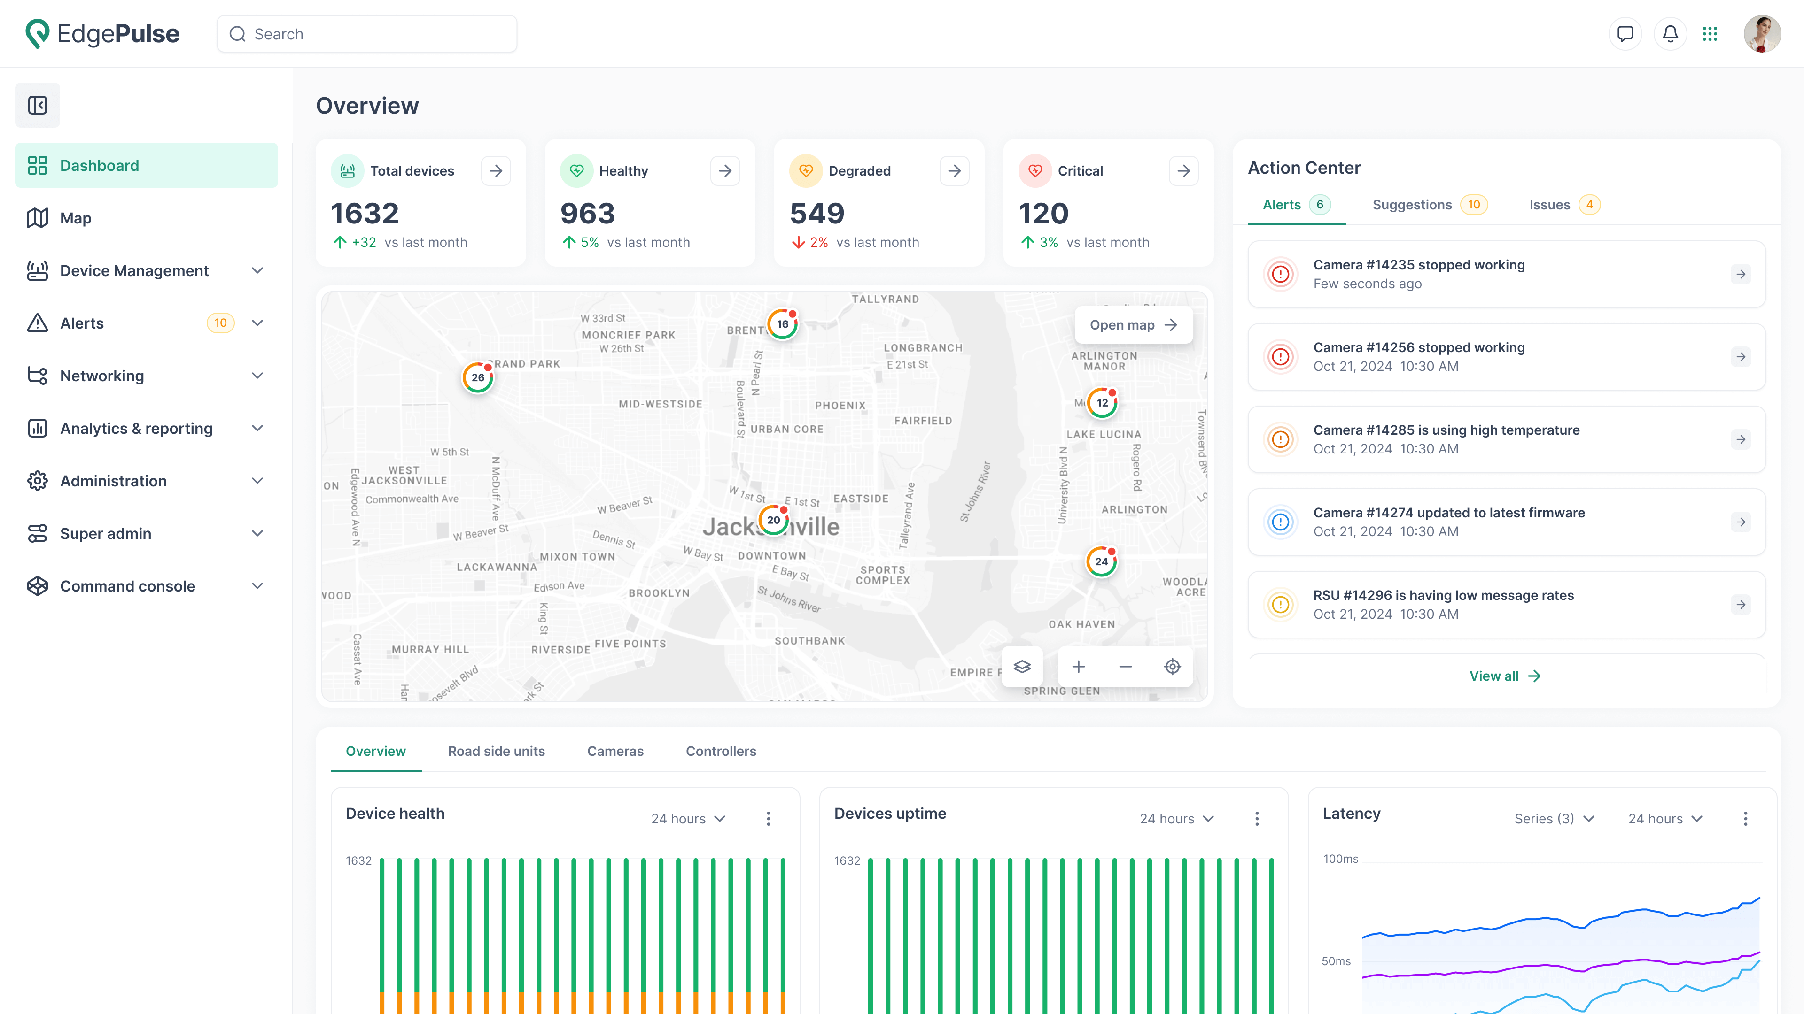Switch to Cameras tab

[615, 751]
